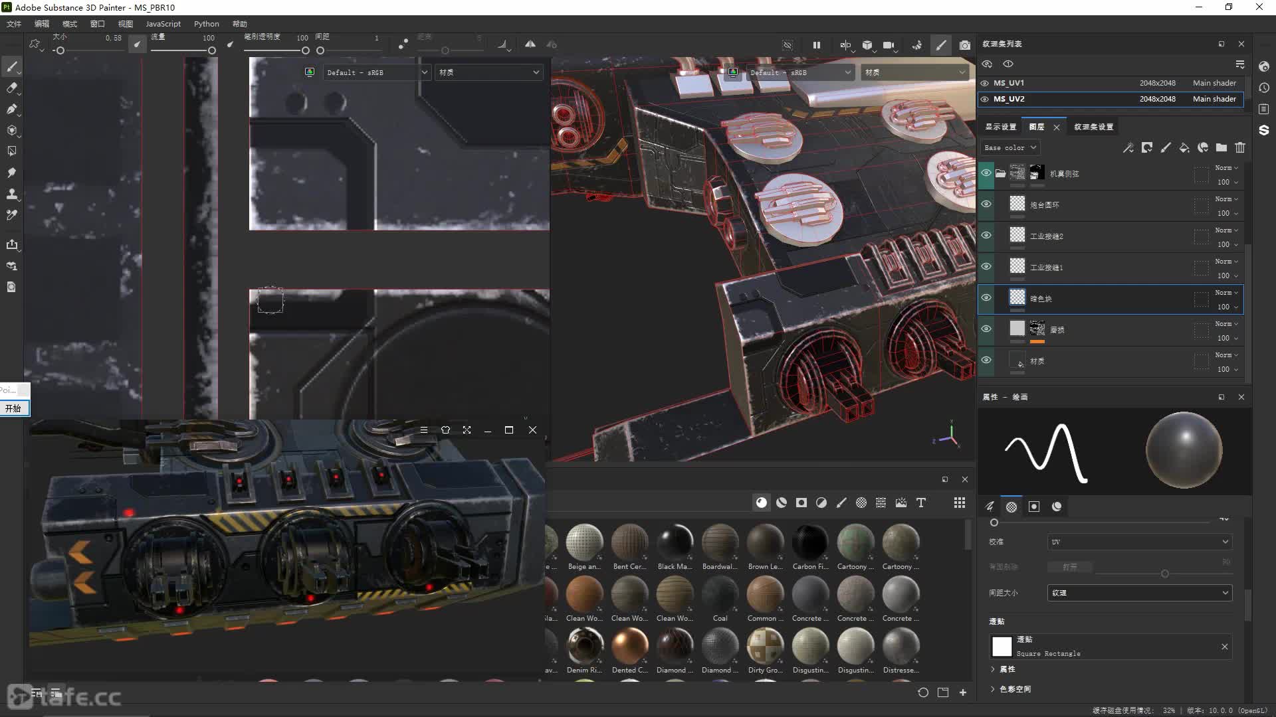This screenshot has width=1276, height=717.
Task: Pause rendering with the pause icon
Action: 816,45
